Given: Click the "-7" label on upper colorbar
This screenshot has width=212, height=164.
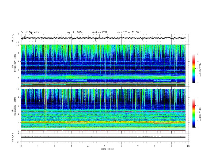Looking at the screenshot, I should [197, 83].
